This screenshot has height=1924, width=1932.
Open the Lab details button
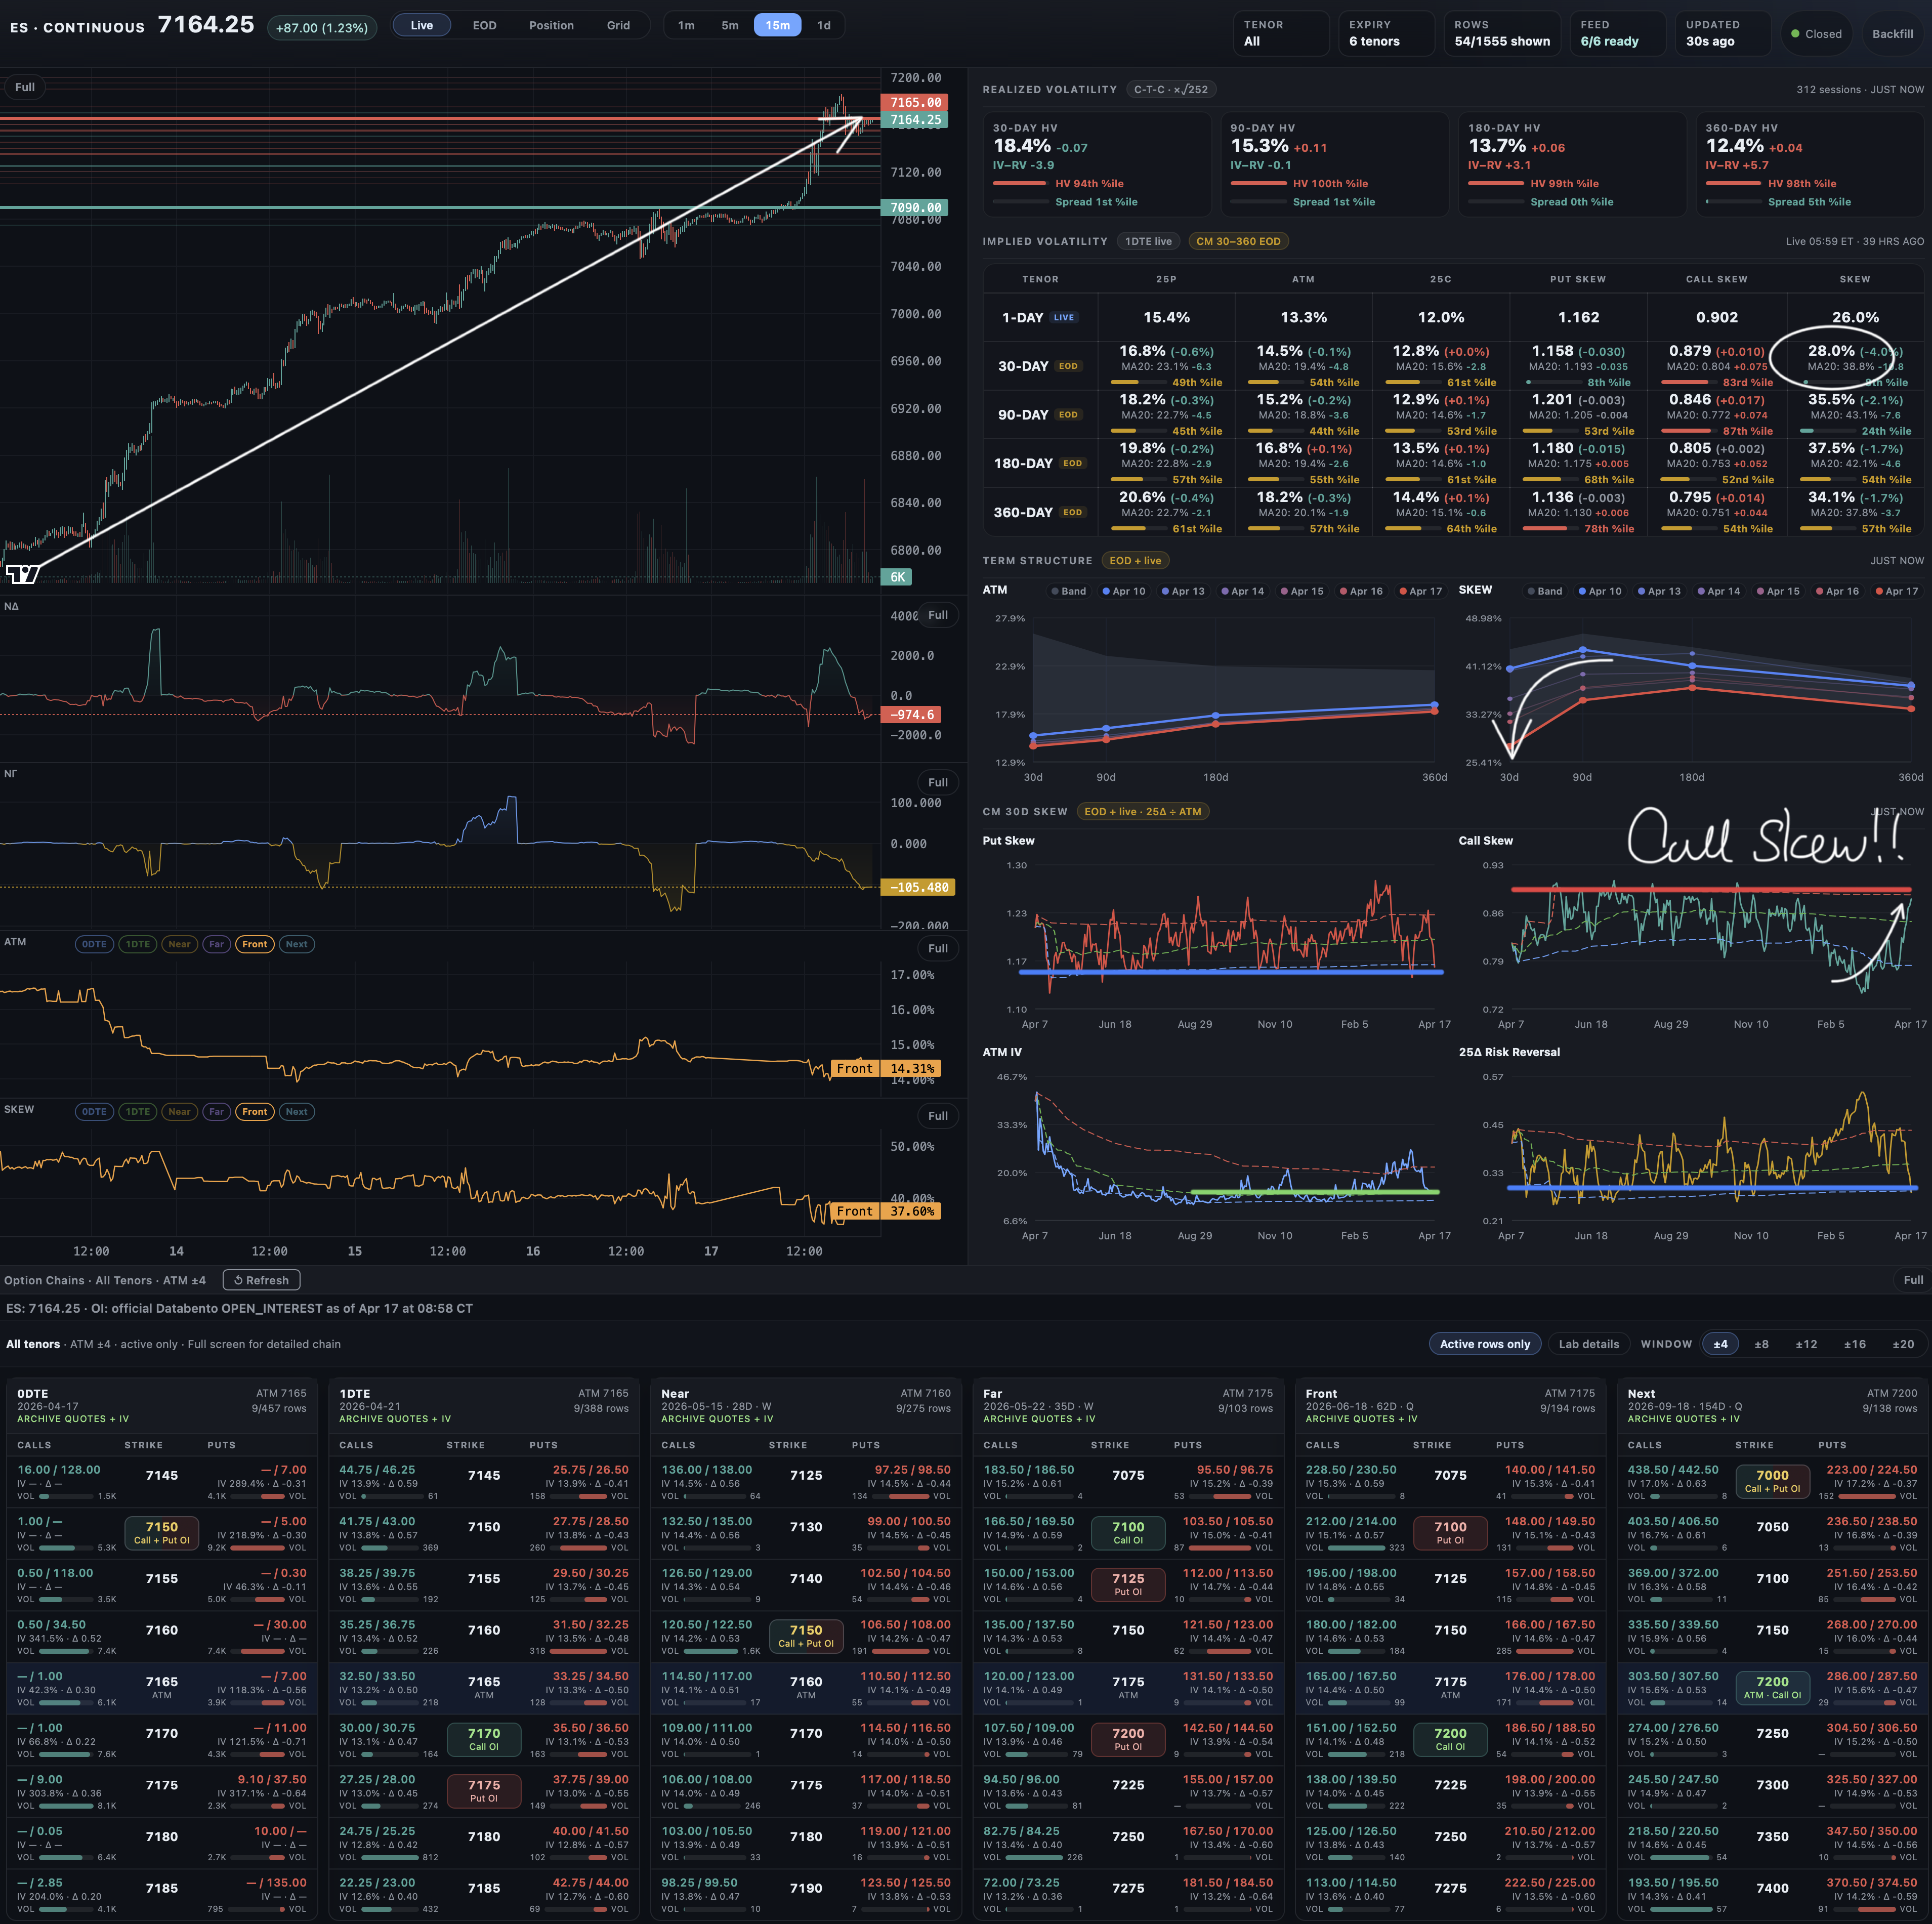click(1588, 1344)
